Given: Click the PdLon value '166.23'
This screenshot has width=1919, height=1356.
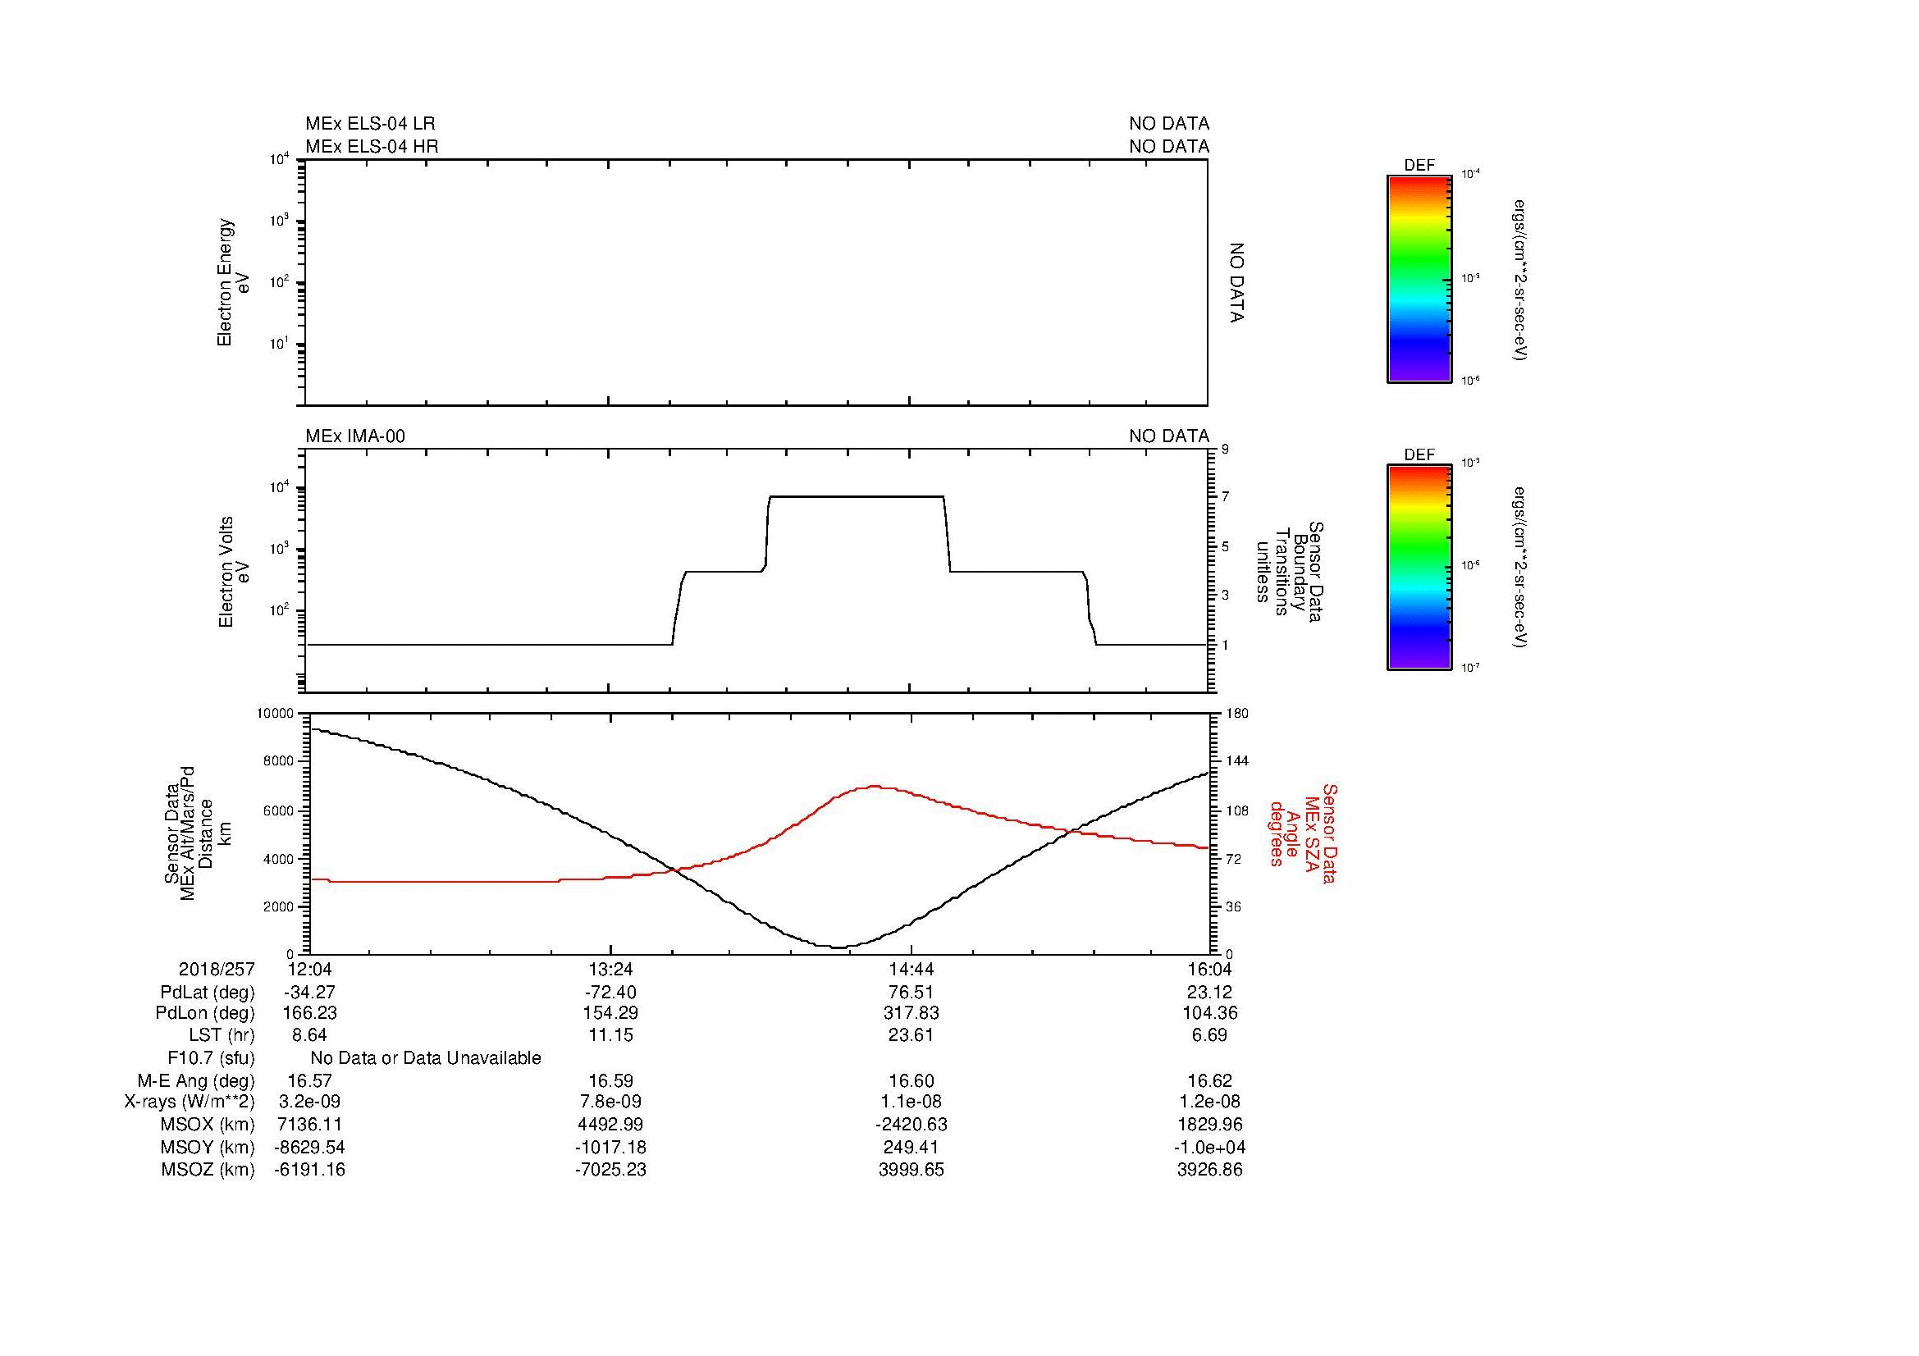Looking at the screenshot, I should [310, 1013].
